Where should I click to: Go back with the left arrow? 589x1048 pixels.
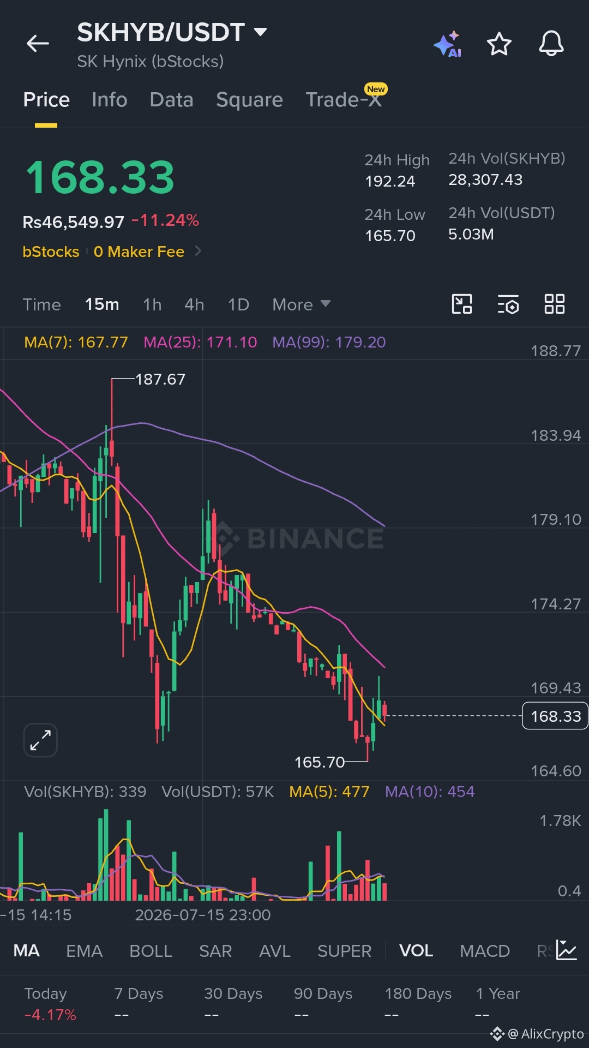38,44
